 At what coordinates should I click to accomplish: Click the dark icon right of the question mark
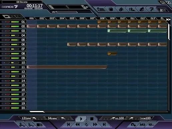click(162, 10)
